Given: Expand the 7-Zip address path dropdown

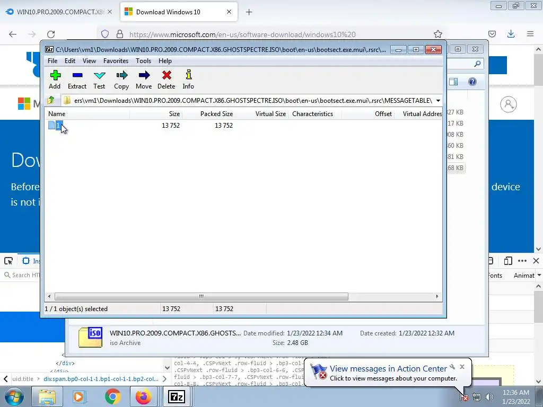Looking at the screenshot, I should tap(438, 101).
